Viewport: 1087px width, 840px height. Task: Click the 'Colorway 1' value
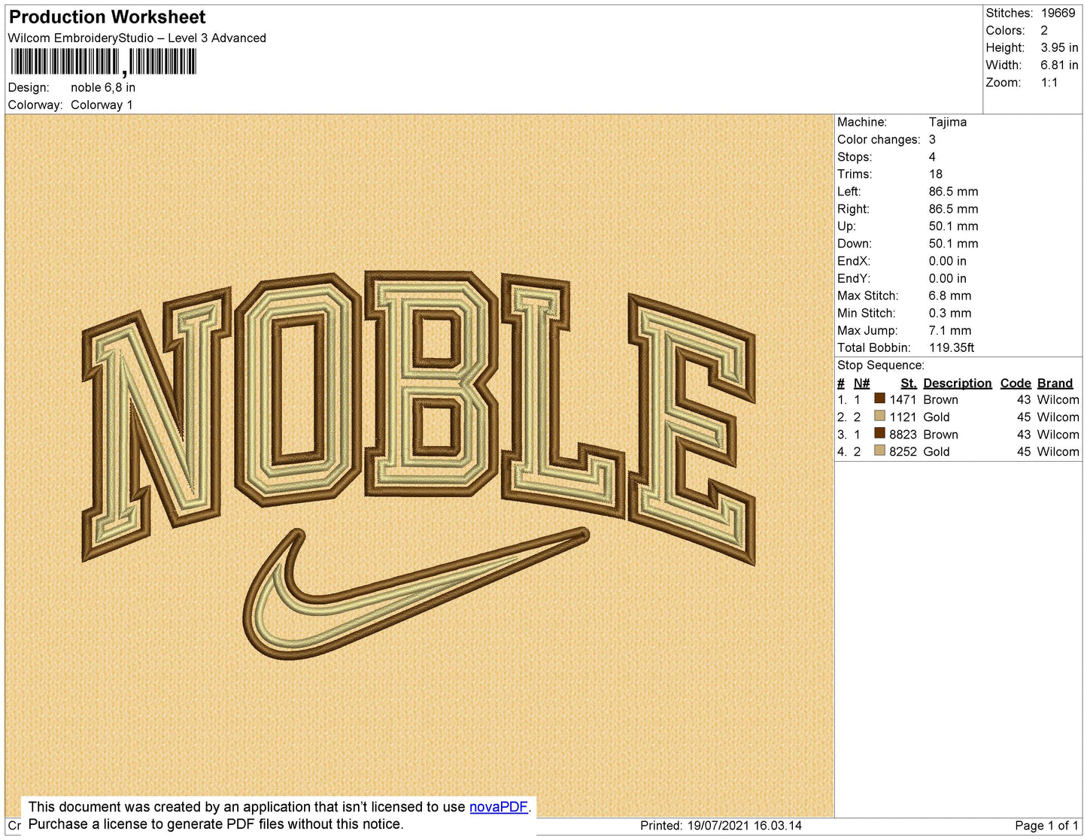[x=102, y=105]
